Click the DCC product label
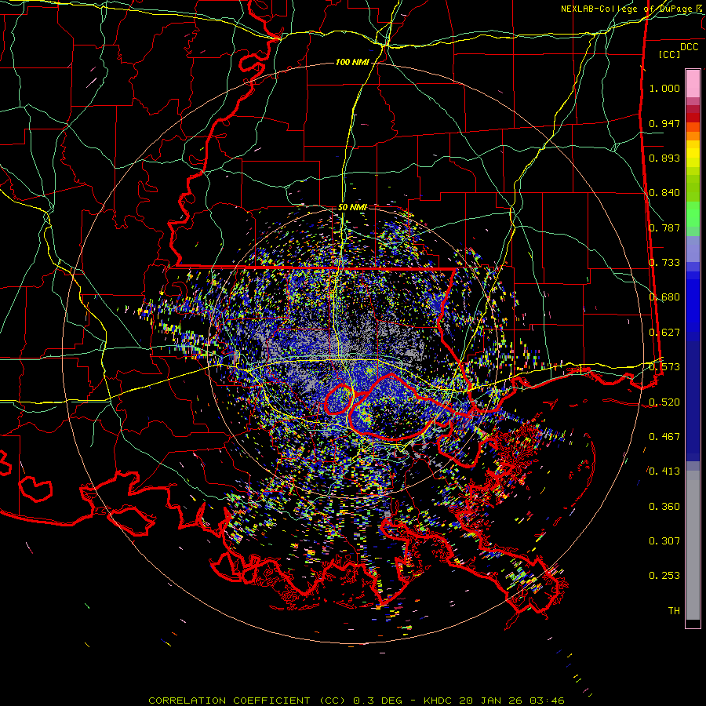This screenshot has height=706, width=706. [x=689, y=47]
